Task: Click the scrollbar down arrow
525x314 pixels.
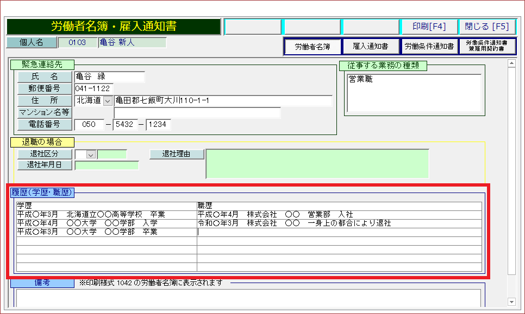Action: [x=511, y=302]
